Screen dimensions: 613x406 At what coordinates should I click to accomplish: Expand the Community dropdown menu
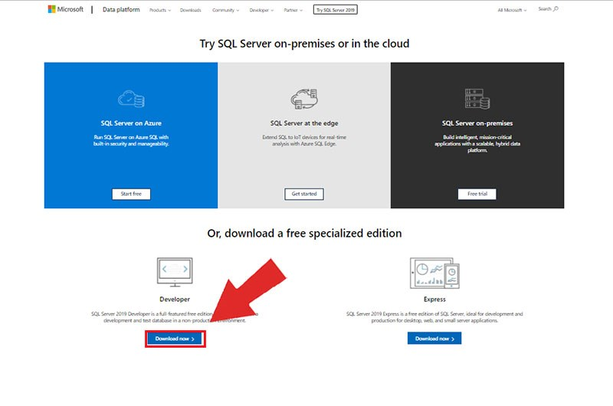coord(225,10)
